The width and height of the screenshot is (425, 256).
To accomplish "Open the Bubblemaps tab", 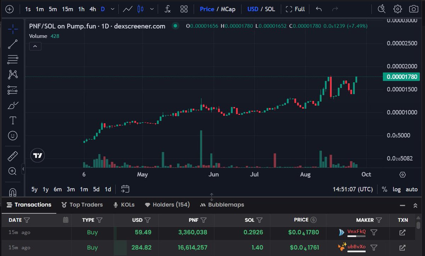I will 222,205.
